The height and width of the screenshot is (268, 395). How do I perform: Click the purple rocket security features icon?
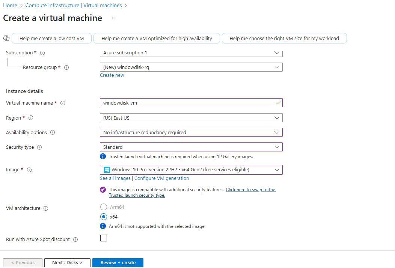click(103, 190)
